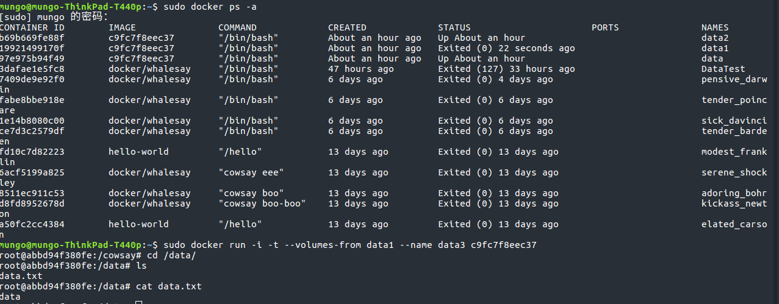Click container ID 3dafae1e5fc8

click(x=32, y=69)
